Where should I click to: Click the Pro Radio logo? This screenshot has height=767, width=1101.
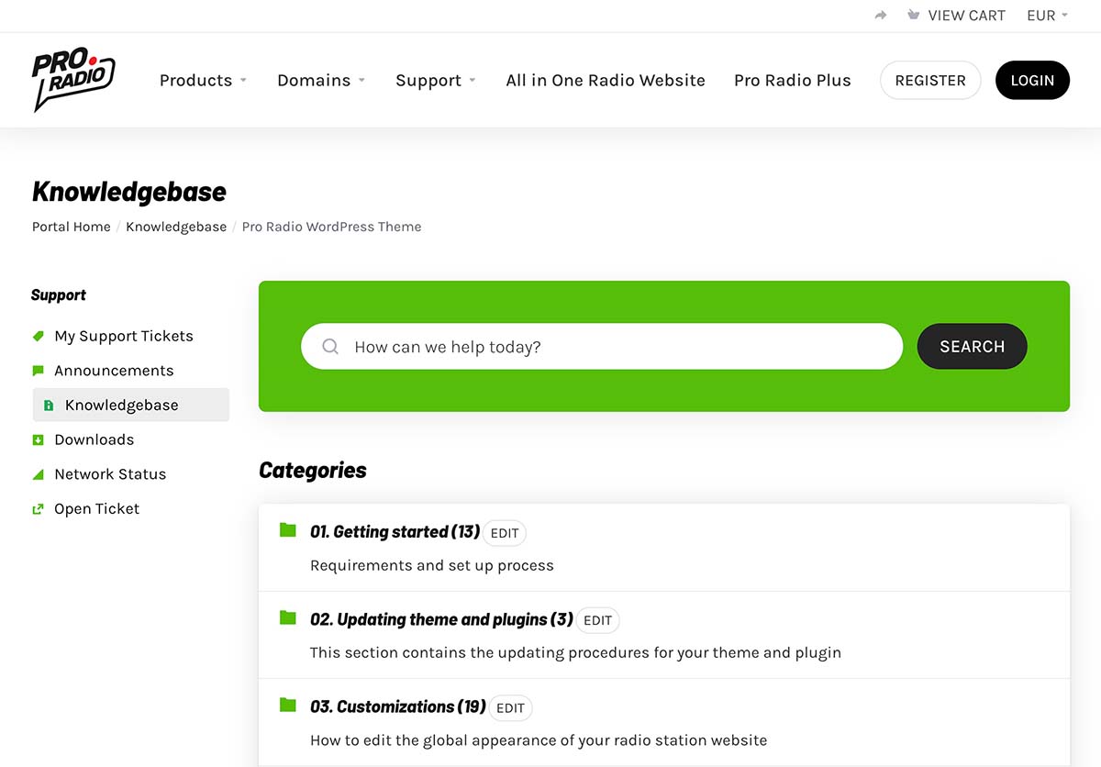click(73, 81)
